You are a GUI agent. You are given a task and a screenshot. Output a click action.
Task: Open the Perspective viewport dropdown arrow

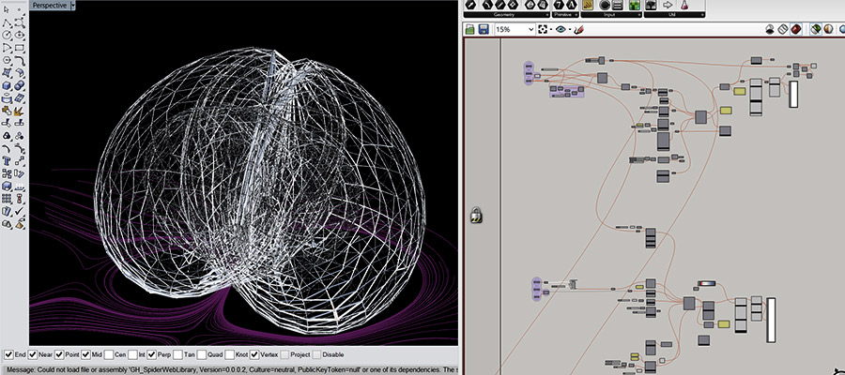click(72, 6)
